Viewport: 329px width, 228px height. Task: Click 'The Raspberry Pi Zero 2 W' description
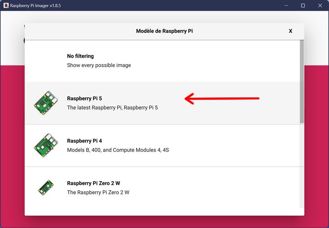click(x=98, y=192)
